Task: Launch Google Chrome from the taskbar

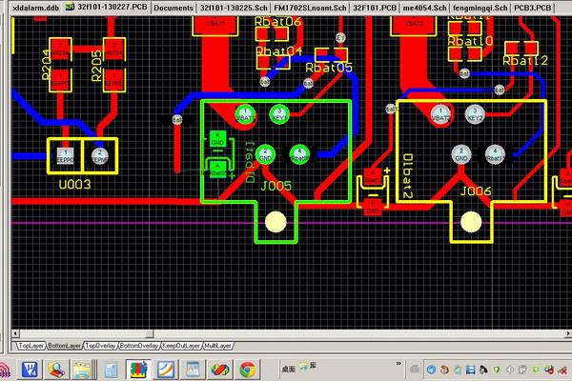Action: click(247, 370)
